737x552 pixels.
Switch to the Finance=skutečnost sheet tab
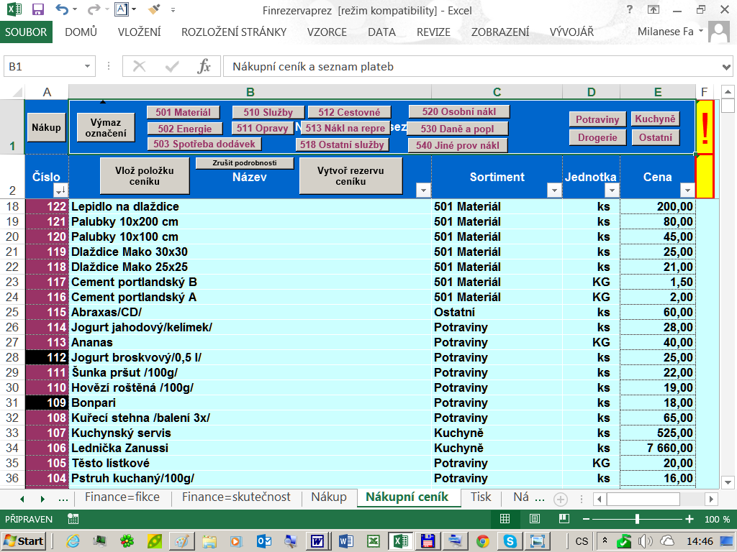236,497
